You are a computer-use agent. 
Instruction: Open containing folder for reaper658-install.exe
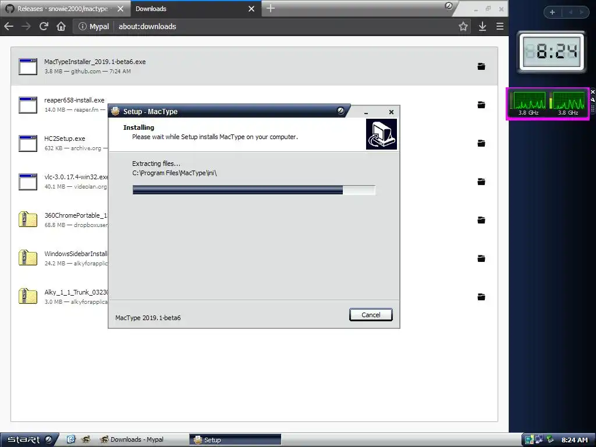click(481, 105)
